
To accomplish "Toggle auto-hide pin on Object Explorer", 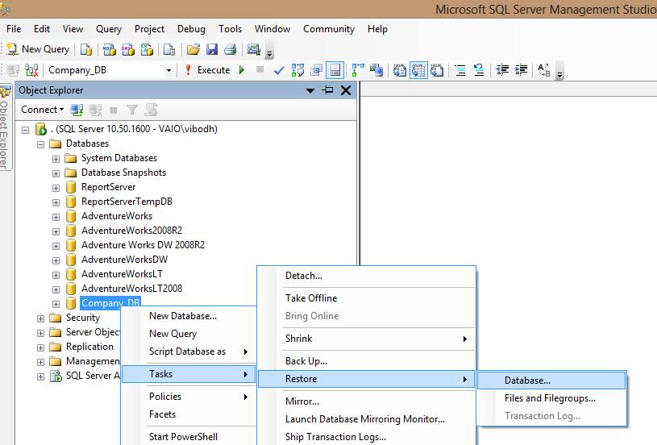I will click(328, 90).
